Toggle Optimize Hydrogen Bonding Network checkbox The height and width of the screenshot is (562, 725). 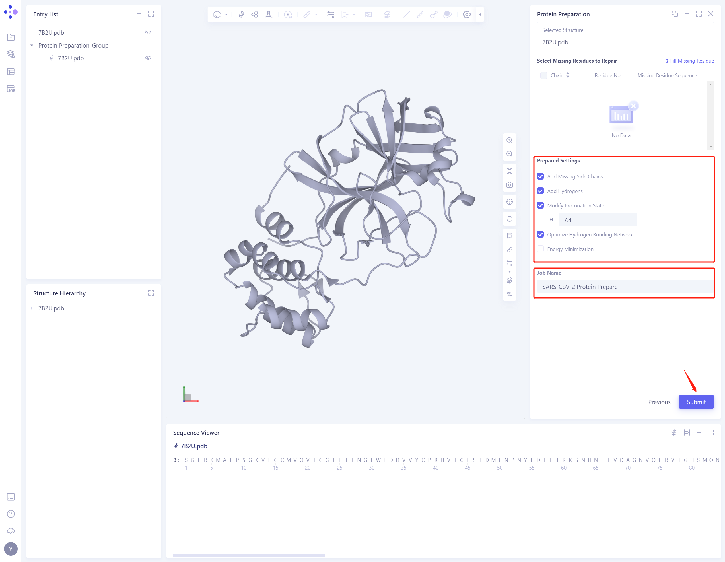coord(540,234)
